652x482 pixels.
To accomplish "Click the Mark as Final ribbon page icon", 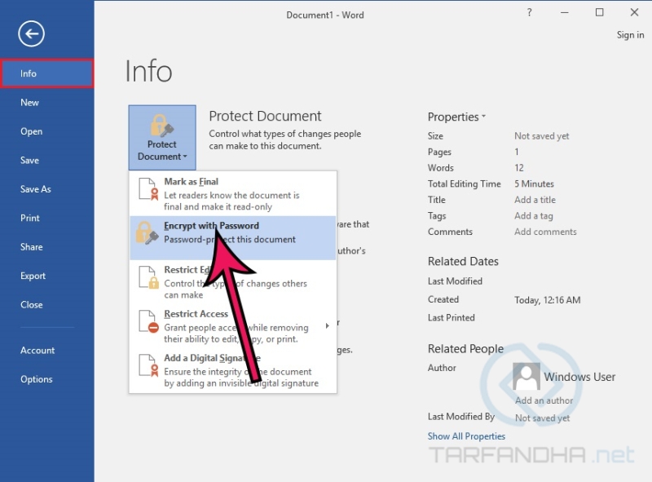I will 148,188.
